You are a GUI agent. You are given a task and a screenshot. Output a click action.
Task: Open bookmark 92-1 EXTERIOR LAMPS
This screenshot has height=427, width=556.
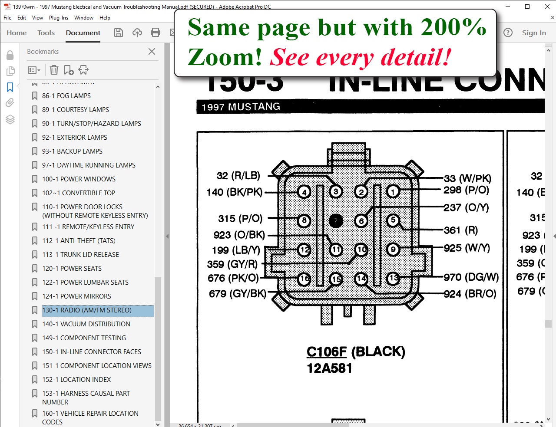[75, 138]
